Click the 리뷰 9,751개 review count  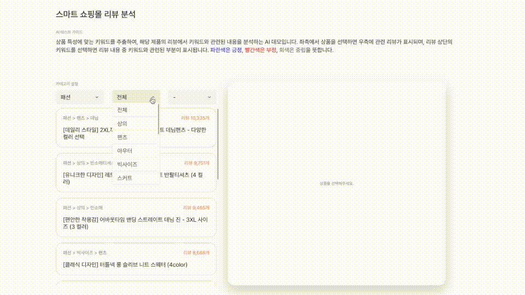coord(197,163)
